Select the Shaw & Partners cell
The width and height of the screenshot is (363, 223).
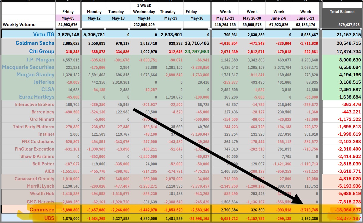pos(37,156)
